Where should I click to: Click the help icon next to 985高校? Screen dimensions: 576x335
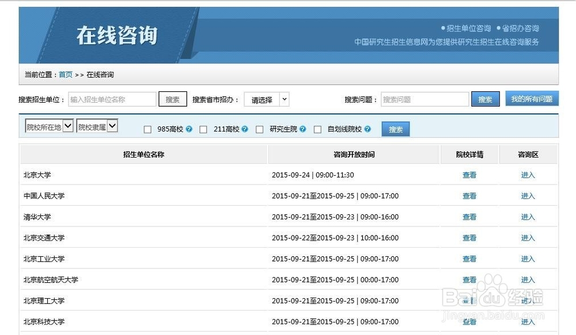point(189,129)
